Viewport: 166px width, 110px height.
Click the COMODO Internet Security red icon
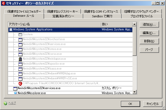click(x=20, y=83)
